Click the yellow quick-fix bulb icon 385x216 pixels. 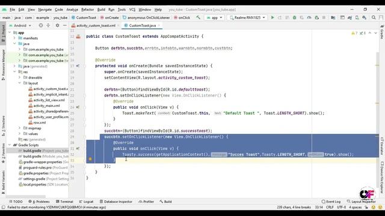point(90,159)
